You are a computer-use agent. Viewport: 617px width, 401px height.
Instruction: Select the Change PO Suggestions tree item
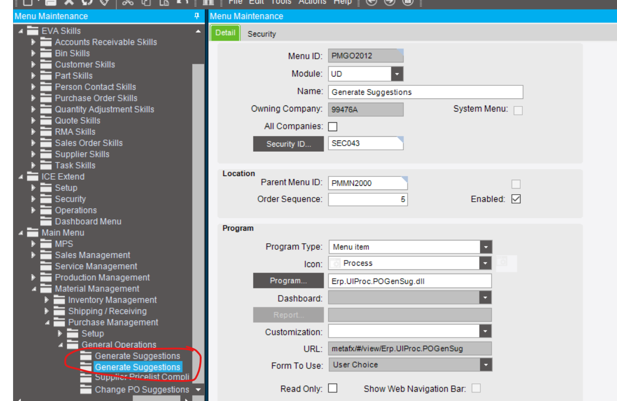142,389
